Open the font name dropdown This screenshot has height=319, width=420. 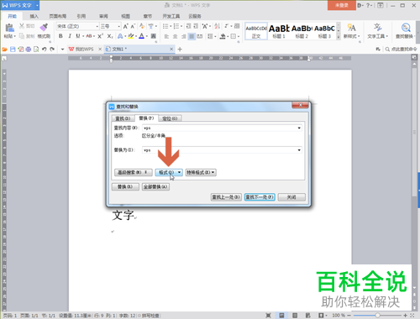[97, 26]
